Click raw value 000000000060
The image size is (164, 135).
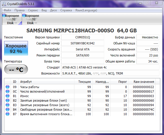point(143,101)
